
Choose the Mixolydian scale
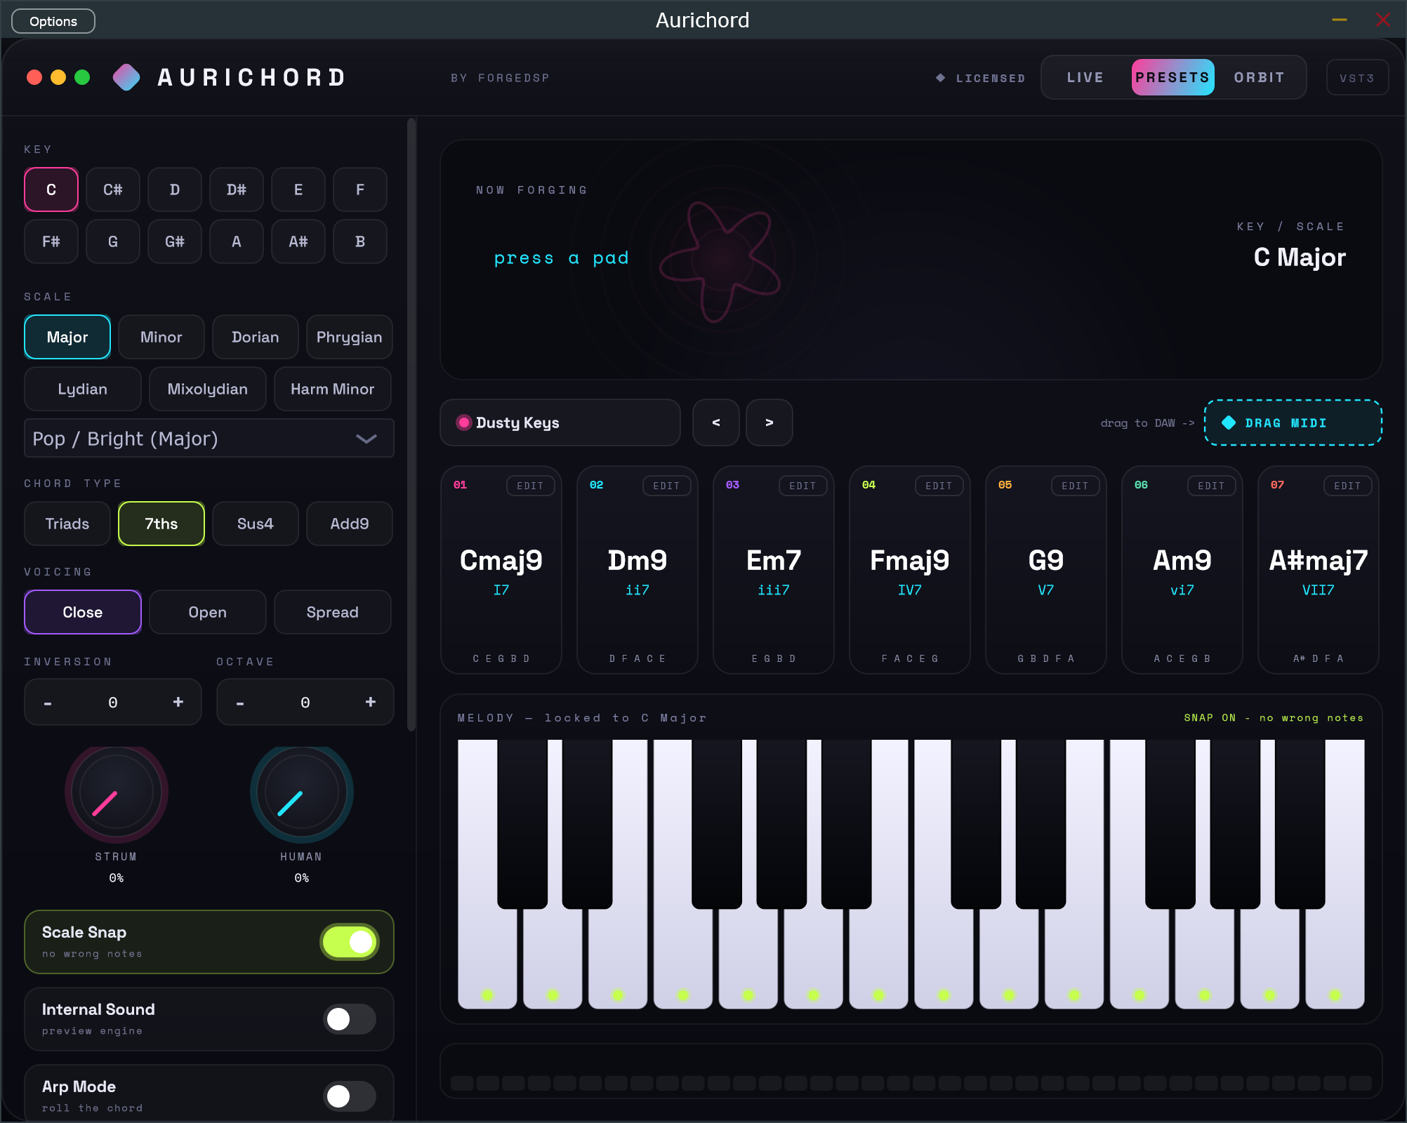point(208,389)
